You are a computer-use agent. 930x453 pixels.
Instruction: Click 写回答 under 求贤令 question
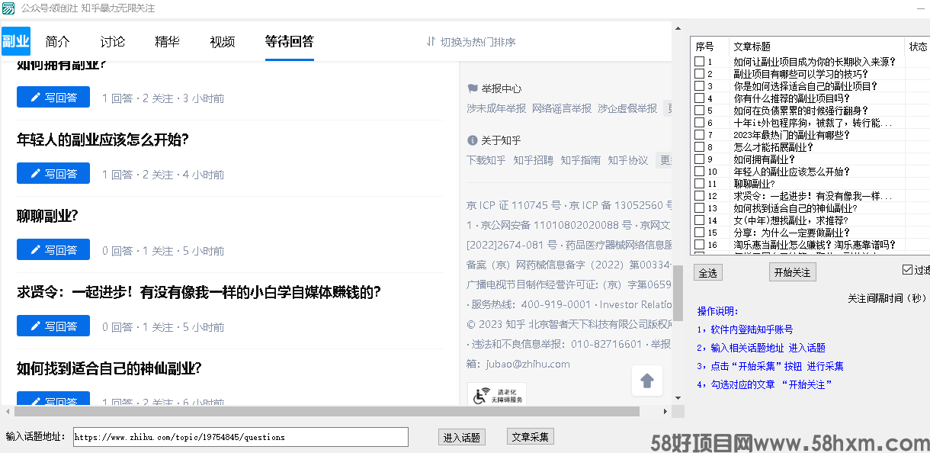(x=53, y=326)
